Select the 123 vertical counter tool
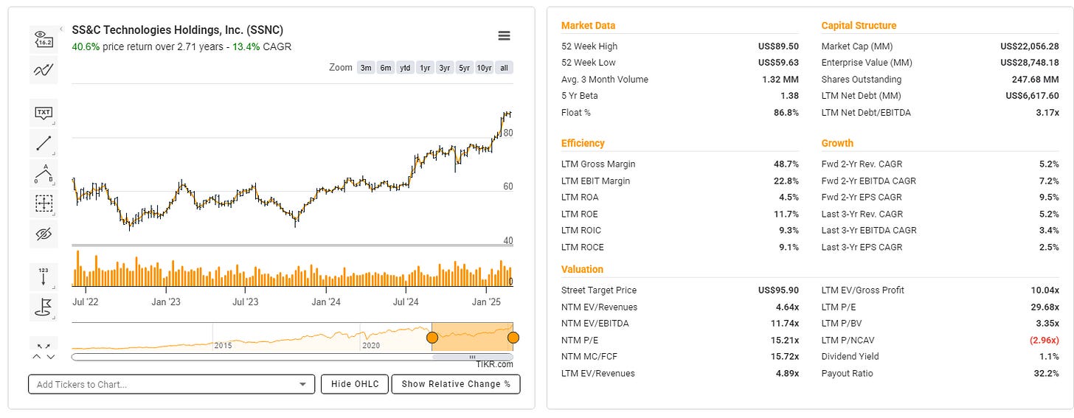 (x=44, y=277)
